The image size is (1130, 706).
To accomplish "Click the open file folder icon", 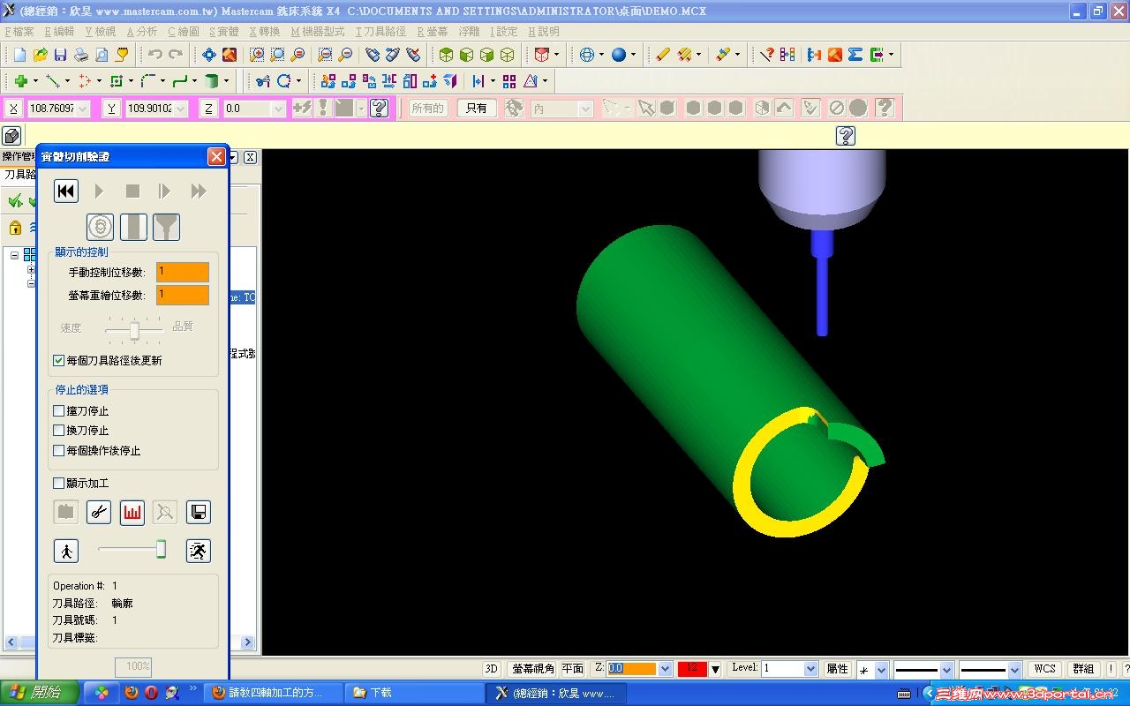I will click(x=40, y=55).
